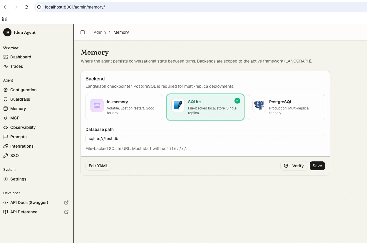Image resolution: width=367 pixels, height=243 pixels.
Task: Click the Memory database icon in sidebar
Action: click(x=6, y=109)
